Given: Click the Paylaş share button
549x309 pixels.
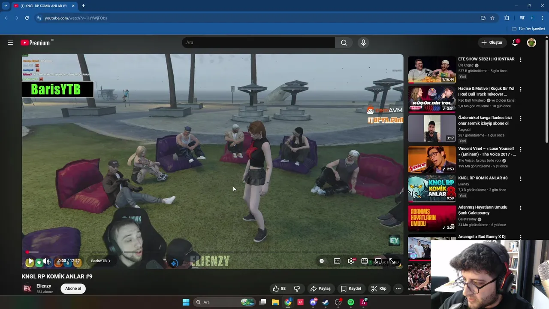Looking at the screenshot, I should click(320, 288).
